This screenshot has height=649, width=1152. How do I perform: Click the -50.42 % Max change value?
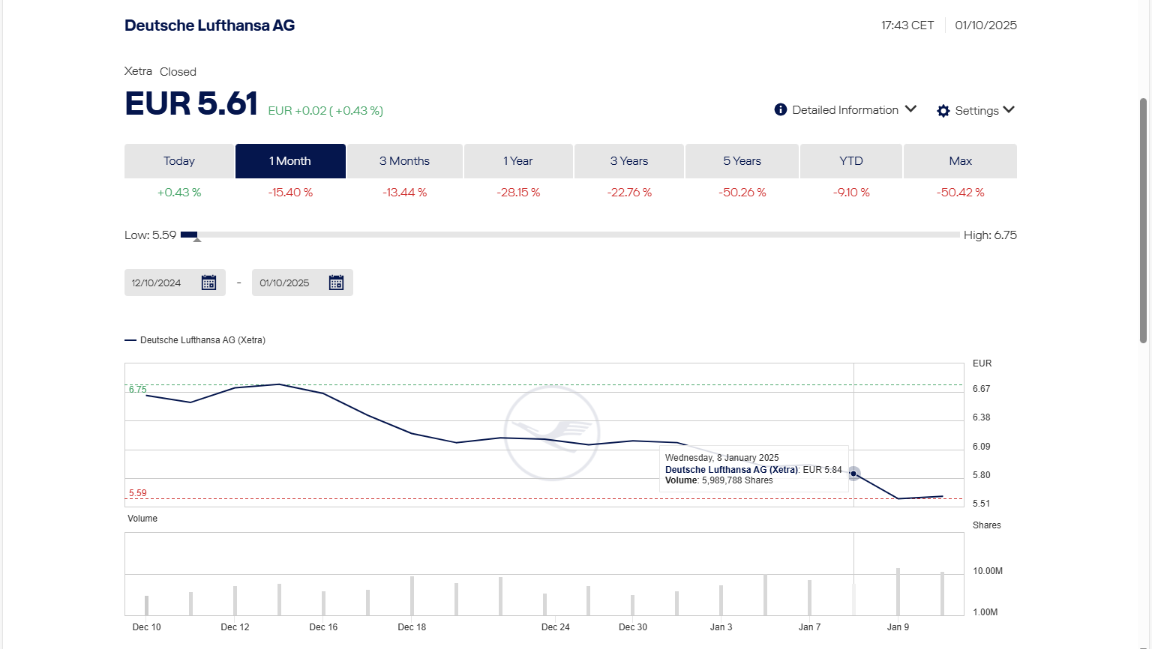(960, 193)
